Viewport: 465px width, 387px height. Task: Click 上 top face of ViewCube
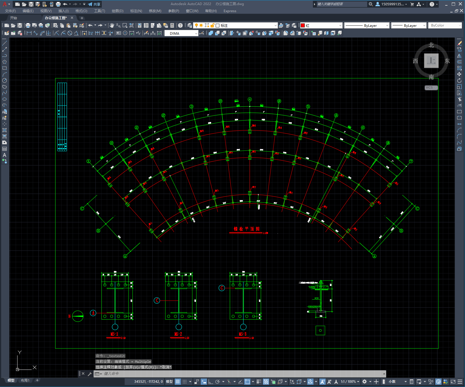pos(431,61)
